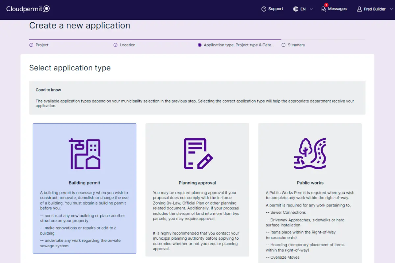
Task: Click the user profile icon
Action: 359,9
